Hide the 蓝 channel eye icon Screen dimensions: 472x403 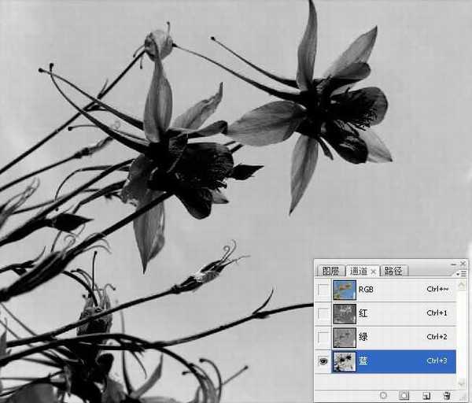[323, 361]
